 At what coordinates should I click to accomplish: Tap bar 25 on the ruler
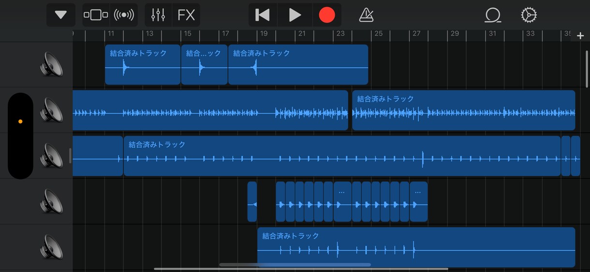pyautogui.click(x=378, y=34)
